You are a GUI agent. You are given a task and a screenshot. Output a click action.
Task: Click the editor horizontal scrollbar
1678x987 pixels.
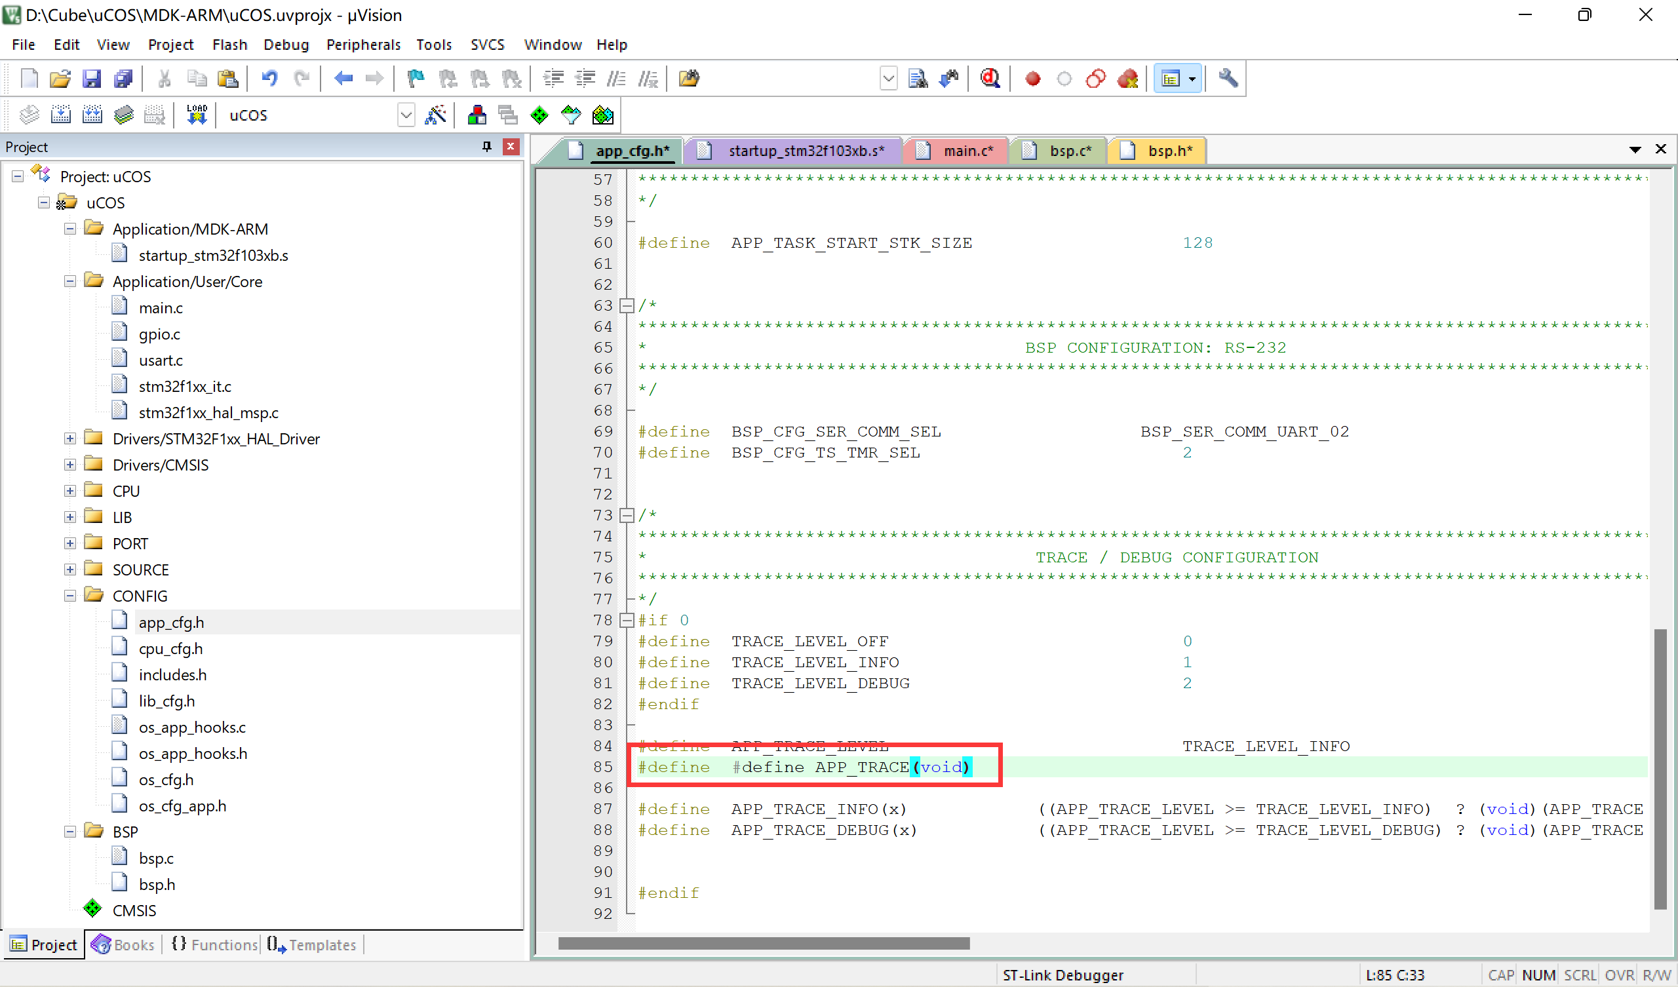pos(763,943)
